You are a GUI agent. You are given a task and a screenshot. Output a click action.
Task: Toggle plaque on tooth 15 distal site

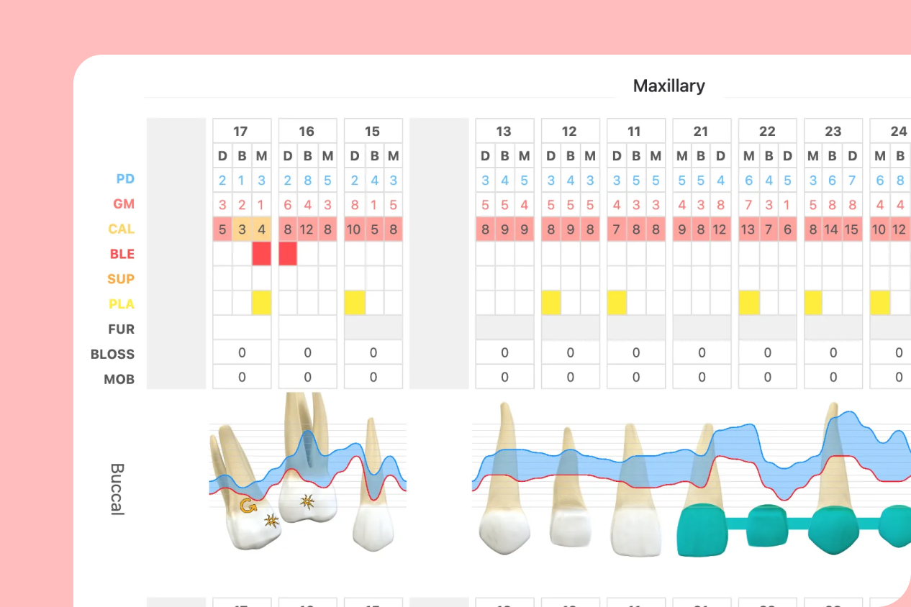(354, 303)
